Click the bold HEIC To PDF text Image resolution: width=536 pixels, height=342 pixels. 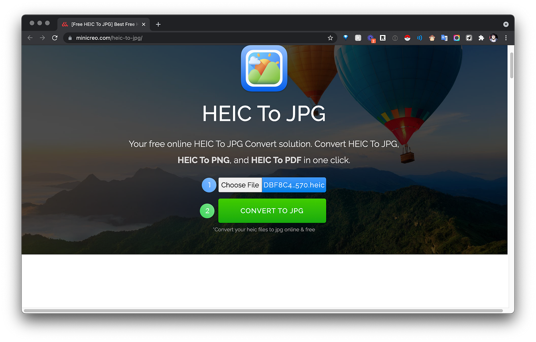click(x=276, y=160)
